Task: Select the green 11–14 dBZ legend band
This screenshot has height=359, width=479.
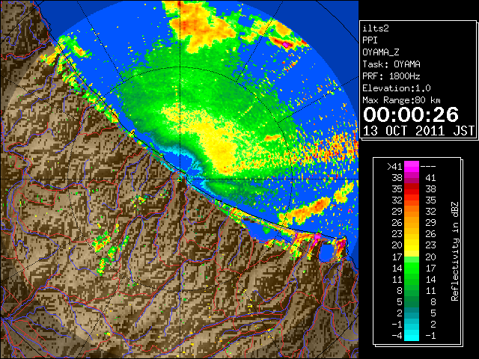Action: pos(412,279)
